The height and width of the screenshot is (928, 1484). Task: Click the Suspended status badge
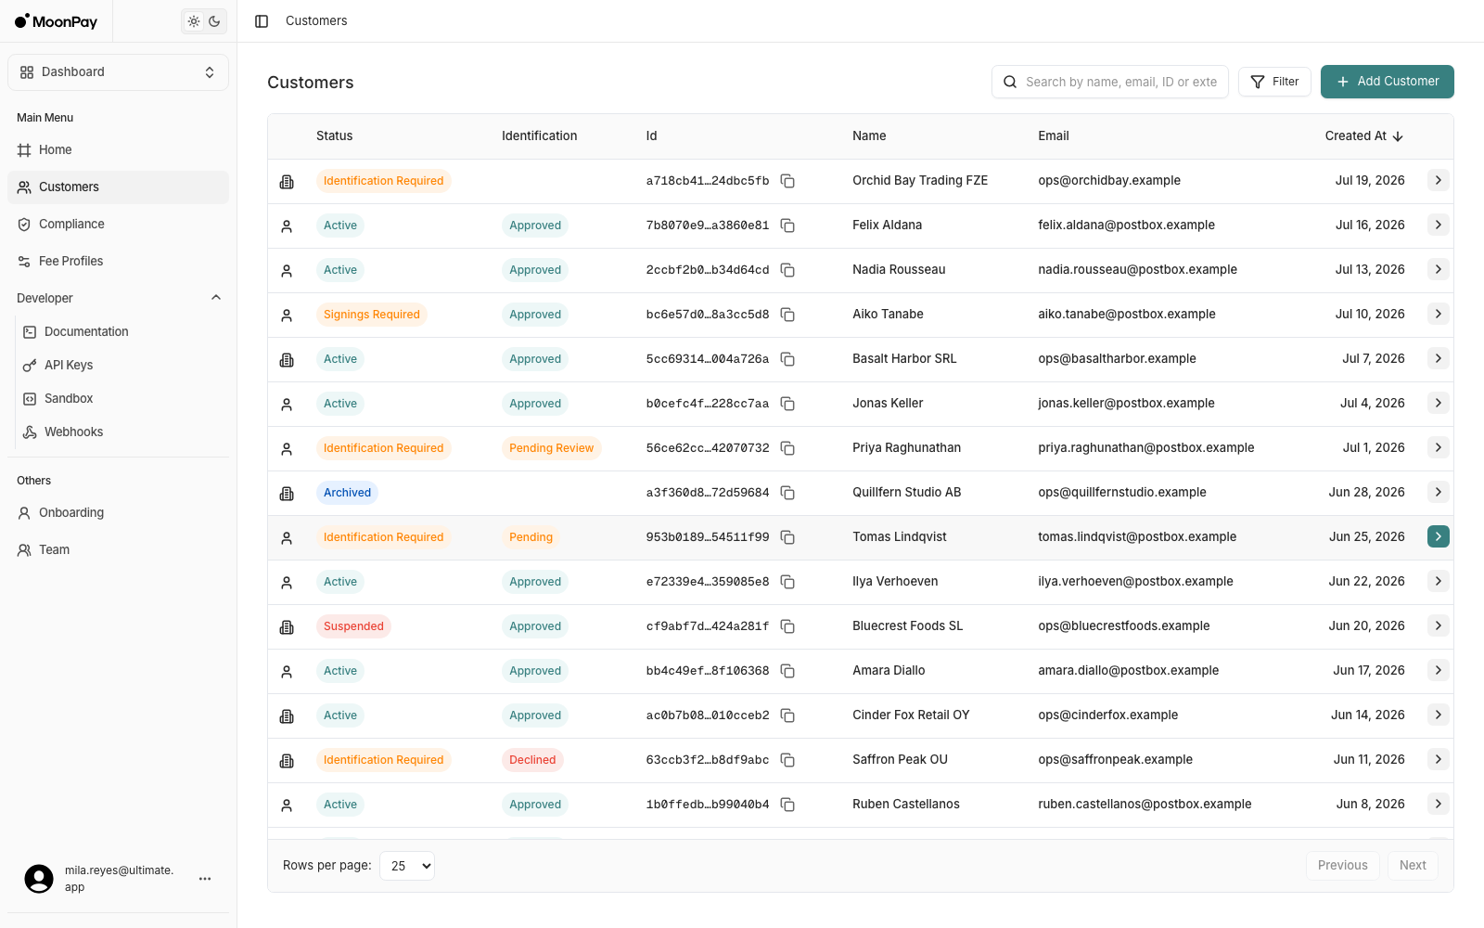click(x=353, y=626)
